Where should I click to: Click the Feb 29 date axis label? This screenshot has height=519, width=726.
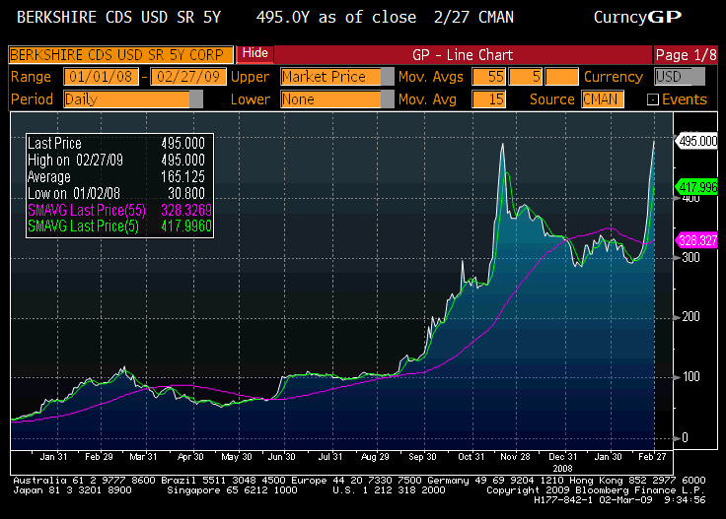coord(99,457)
